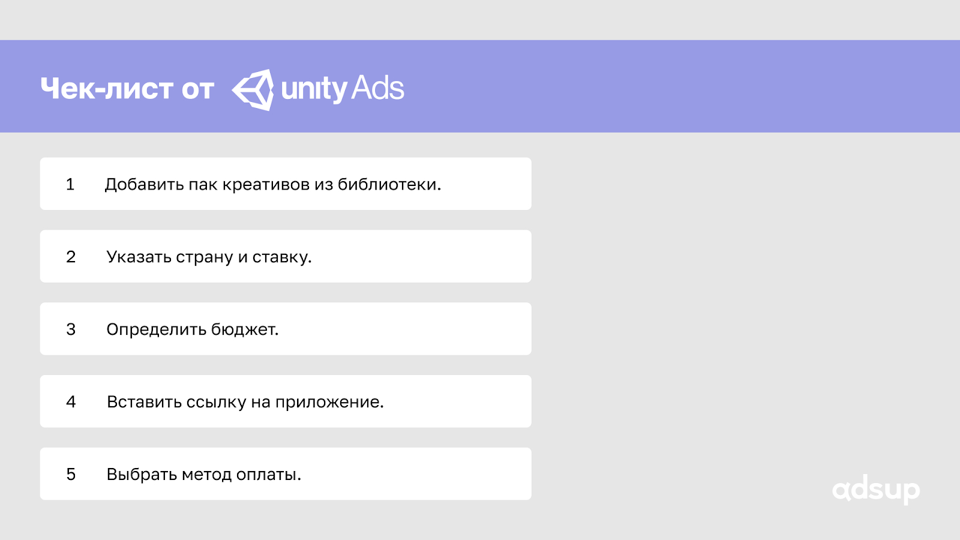Image resolution: width=960 pixels, height=540 pixels.
Task: Click the "unity" wordmark text
Action: click(x=314, y=89)
